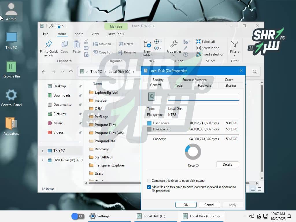Click the Pin to Quick access icon

[x=49, y=44]
